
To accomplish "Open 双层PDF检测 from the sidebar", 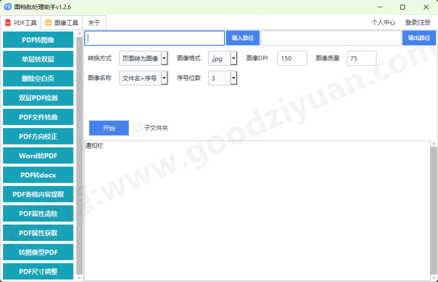I will click(x=38, y=97).
